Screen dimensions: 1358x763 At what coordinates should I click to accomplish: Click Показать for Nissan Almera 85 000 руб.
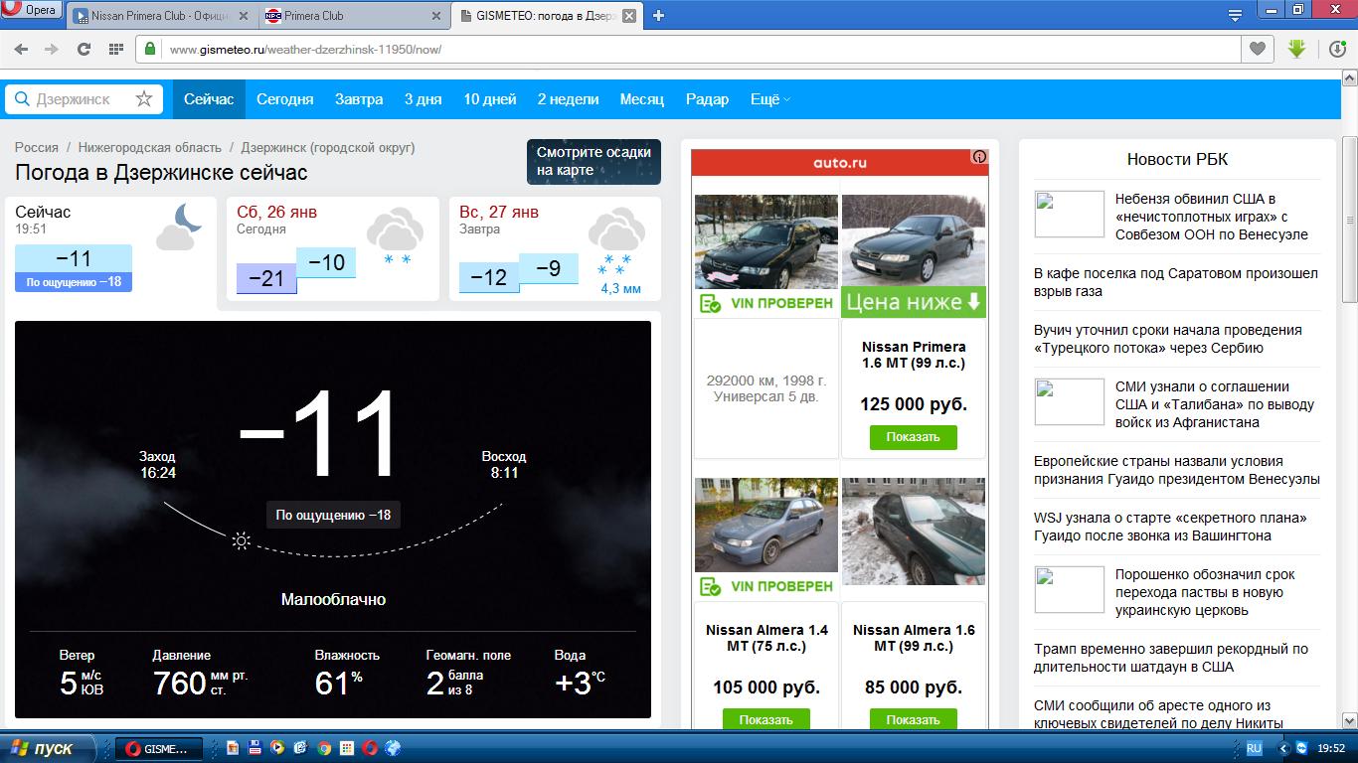coord(914,719)
